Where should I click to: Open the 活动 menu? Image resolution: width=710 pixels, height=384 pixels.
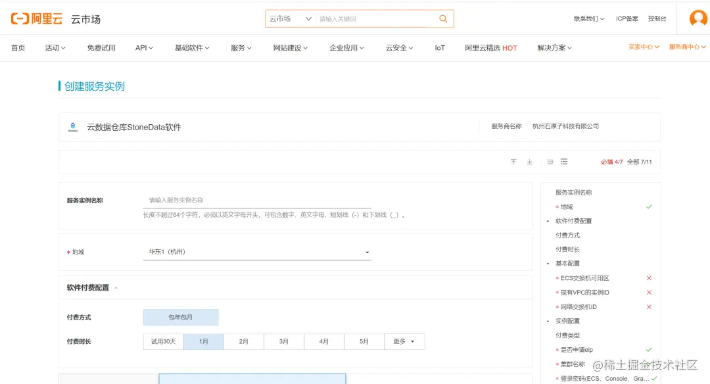[x=55, y=47]
